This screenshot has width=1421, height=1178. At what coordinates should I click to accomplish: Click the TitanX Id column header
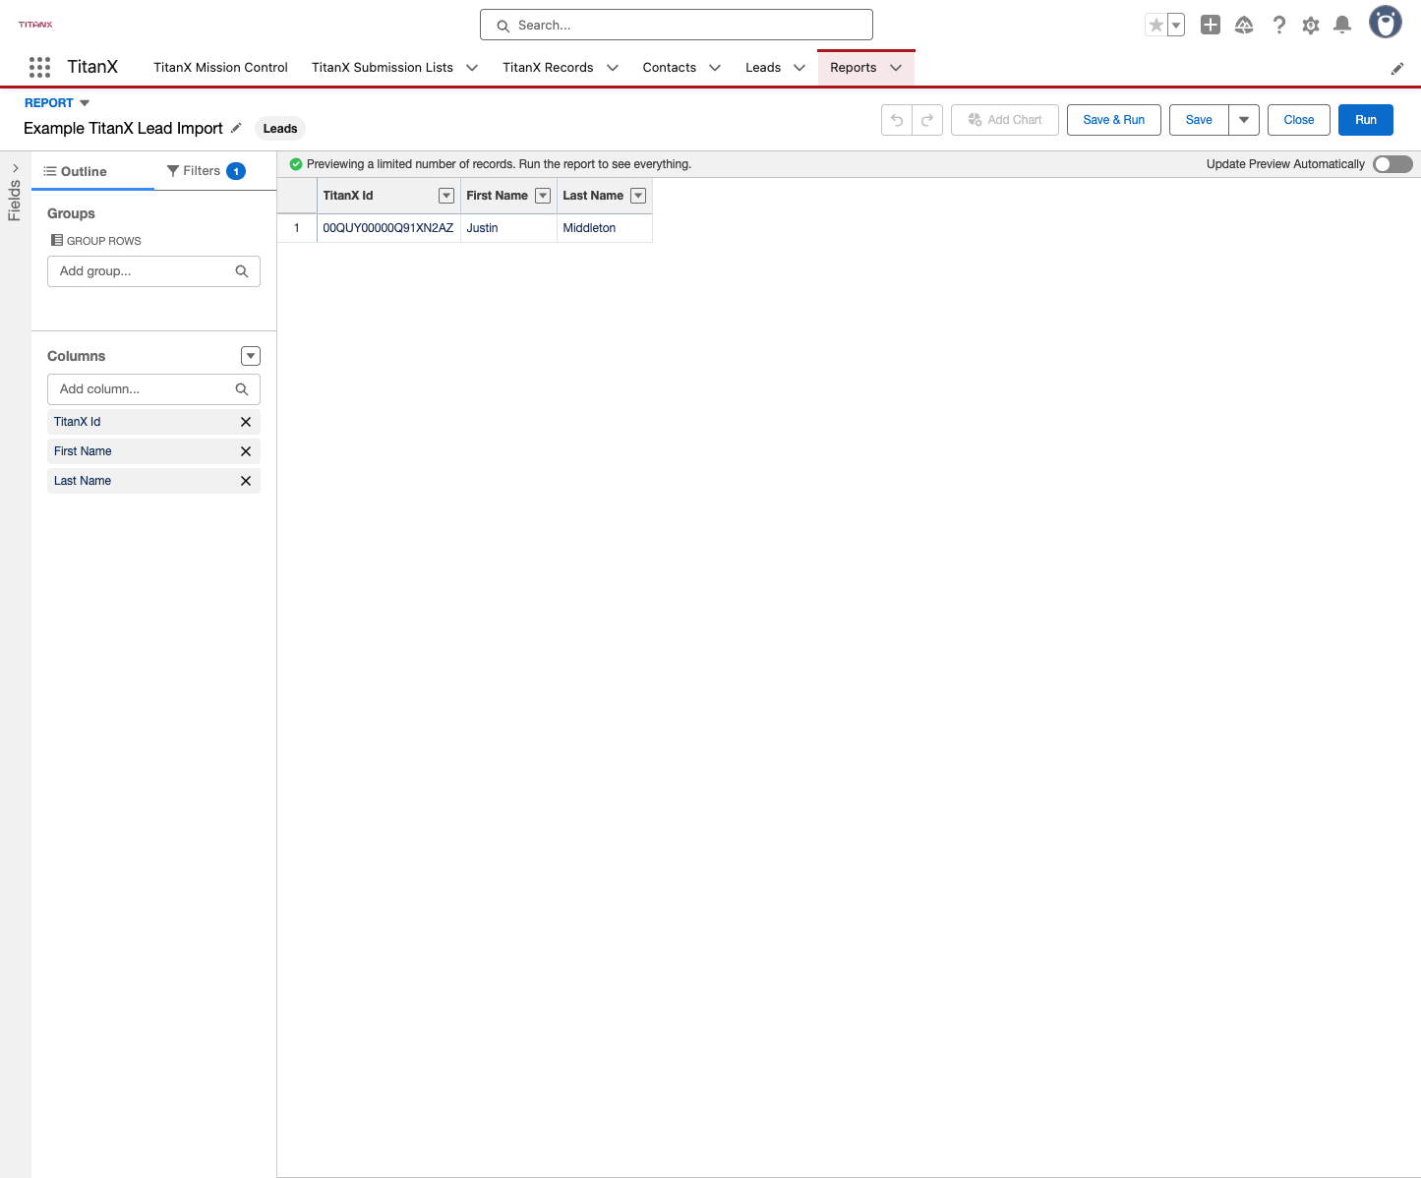(x=388, y=196)
